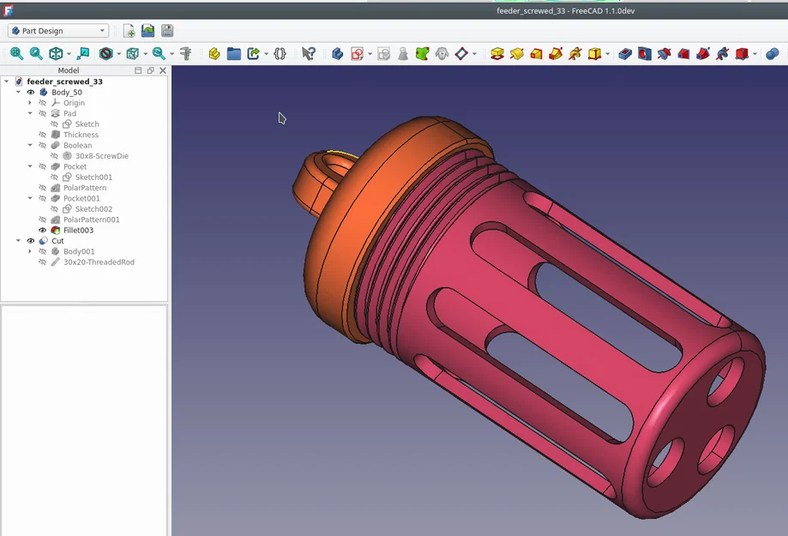Toggle visibility eye of Origin

[43, 103]
